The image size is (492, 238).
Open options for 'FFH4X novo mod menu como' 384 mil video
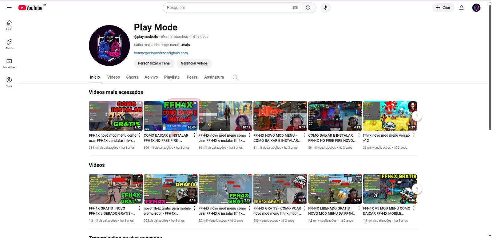click(x=140, y=135)
